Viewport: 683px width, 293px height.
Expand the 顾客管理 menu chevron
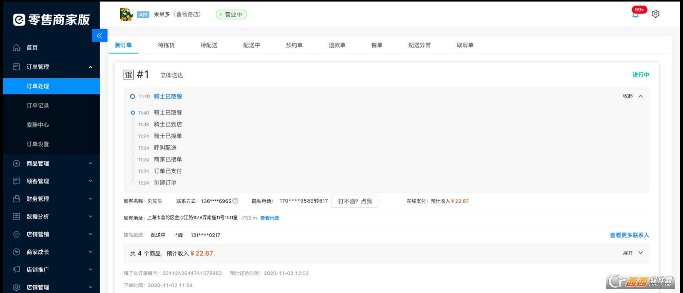click(x=91, y=181)
